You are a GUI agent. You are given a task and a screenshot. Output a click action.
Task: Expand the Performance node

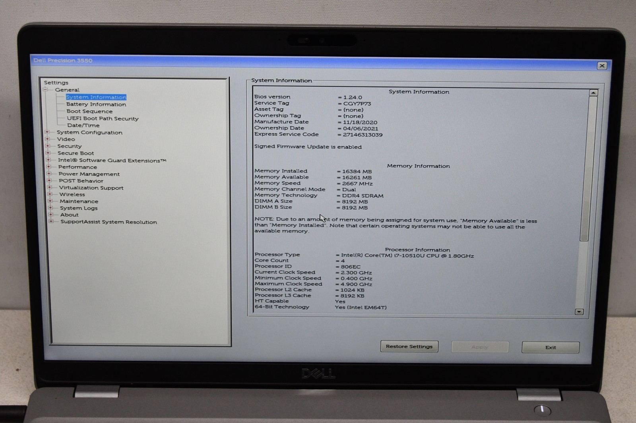coord(49,167)
